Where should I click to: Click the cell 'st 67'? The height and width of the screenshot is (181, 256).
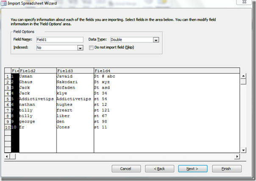(167, 116)
